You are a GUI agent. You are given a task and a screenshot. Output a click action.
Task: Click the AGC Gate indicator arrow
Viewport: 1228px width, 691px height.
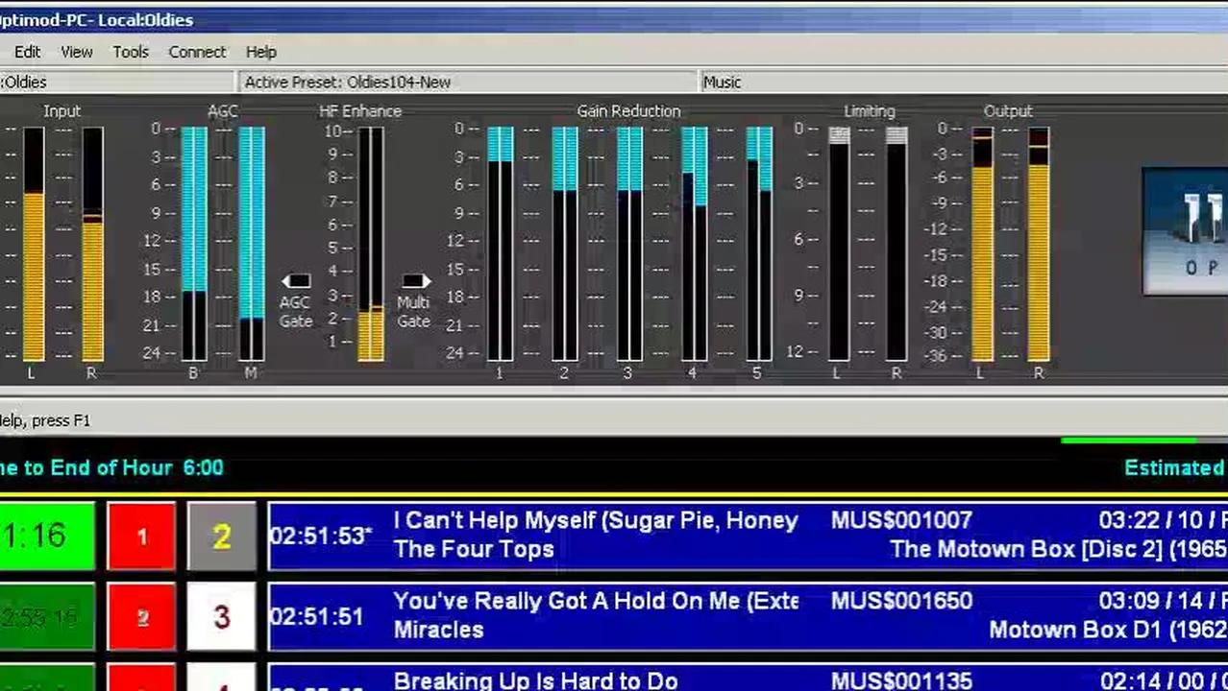[296, 281]
